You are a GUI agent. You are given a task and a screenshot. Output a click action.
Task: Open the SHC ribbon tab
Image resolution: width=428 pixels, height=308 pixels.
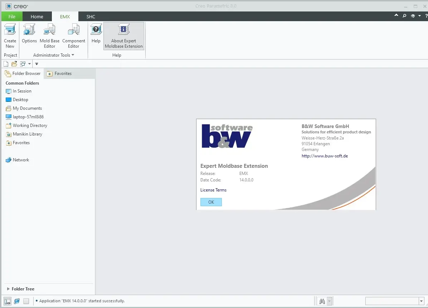91,16
